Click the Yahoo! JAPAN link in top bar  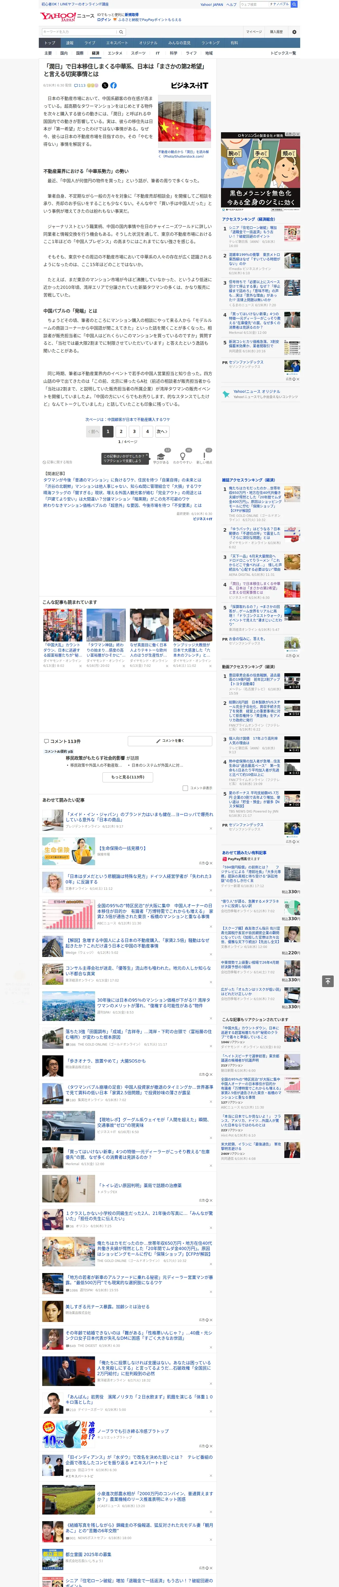pyautogui.click(x=212, y=4)
